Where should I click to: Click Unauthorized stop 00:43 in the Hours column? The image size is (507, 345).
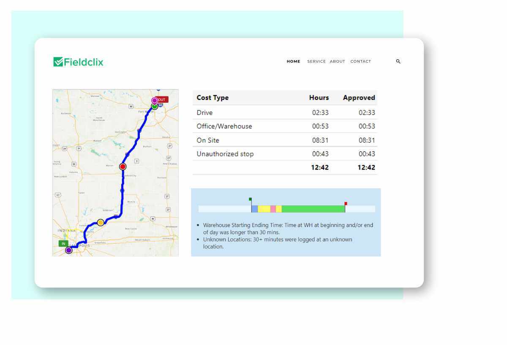(x=320, y=154)
